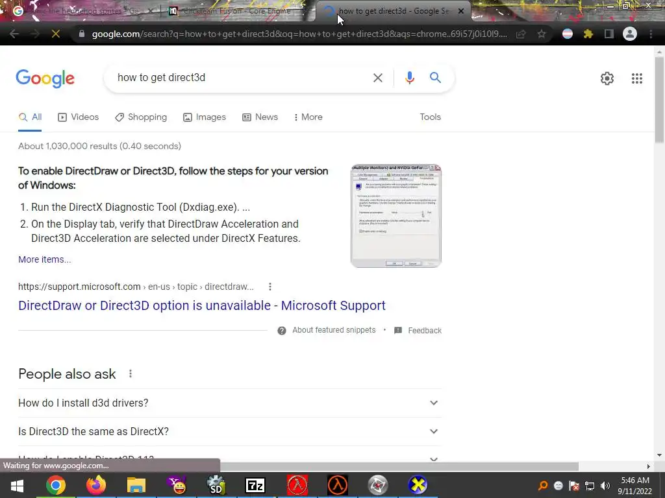Screen dimensions: 665x498
Task: Click the More items link
Action: pyautogui.click(x=45, y=259)
